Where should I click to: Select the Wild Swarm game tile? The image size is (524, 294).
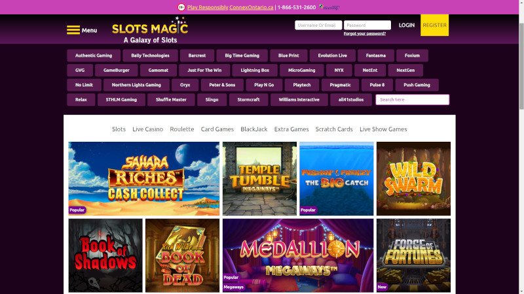pos(413,178)
